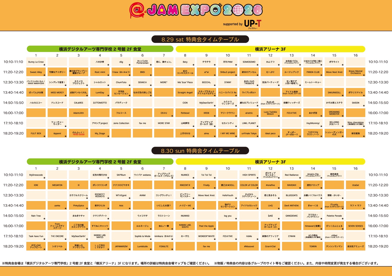Image resolution: width=392 pixels, height=276 pixels.
Task: Click the DREAMING MONSTER cell
Action: click(334, 113)
